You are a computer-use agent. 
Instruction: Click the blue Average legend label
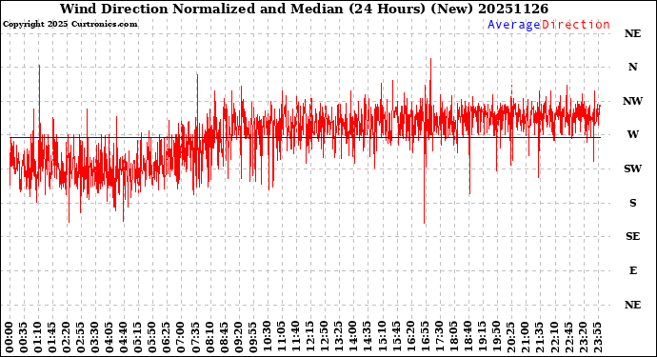(514, 25)
